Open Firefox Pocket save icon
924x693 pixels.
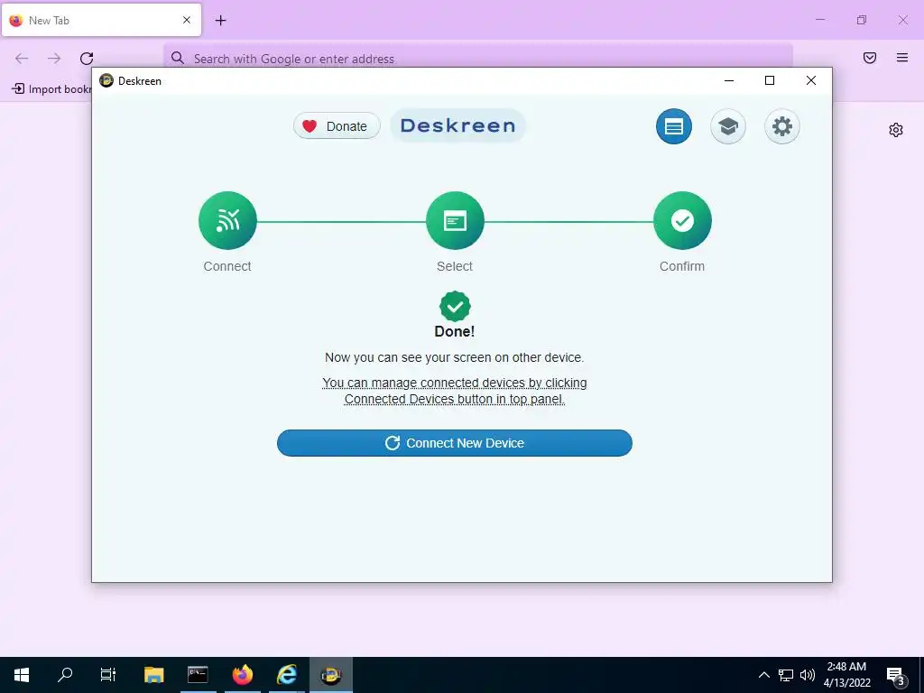tap(870, 58)
